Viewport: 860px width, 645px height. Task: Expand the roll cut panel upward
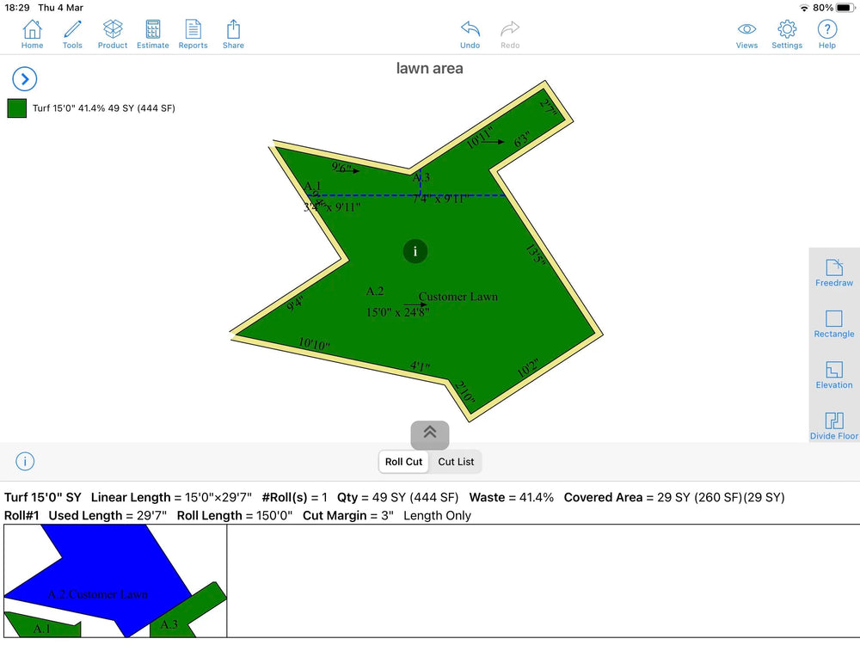[x=430, y=434]
